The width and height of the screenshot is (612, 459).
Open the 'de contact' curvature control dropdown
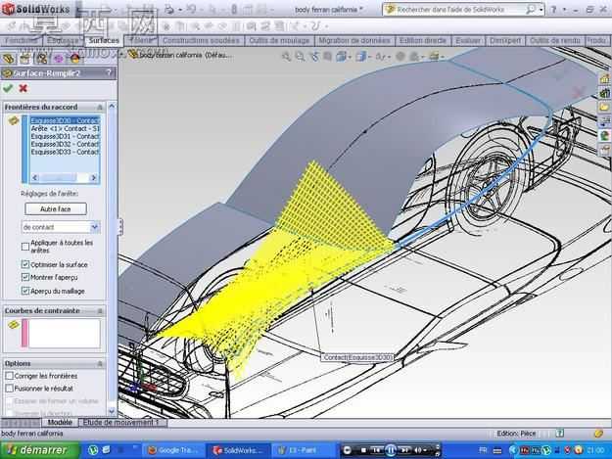(x=94, y=227)
